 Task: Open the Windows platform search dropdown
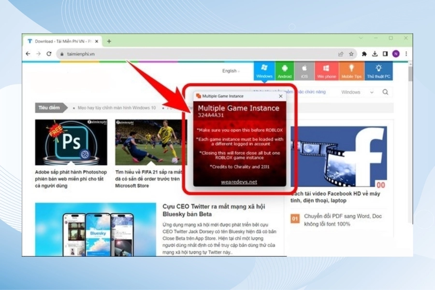(357, 92)
